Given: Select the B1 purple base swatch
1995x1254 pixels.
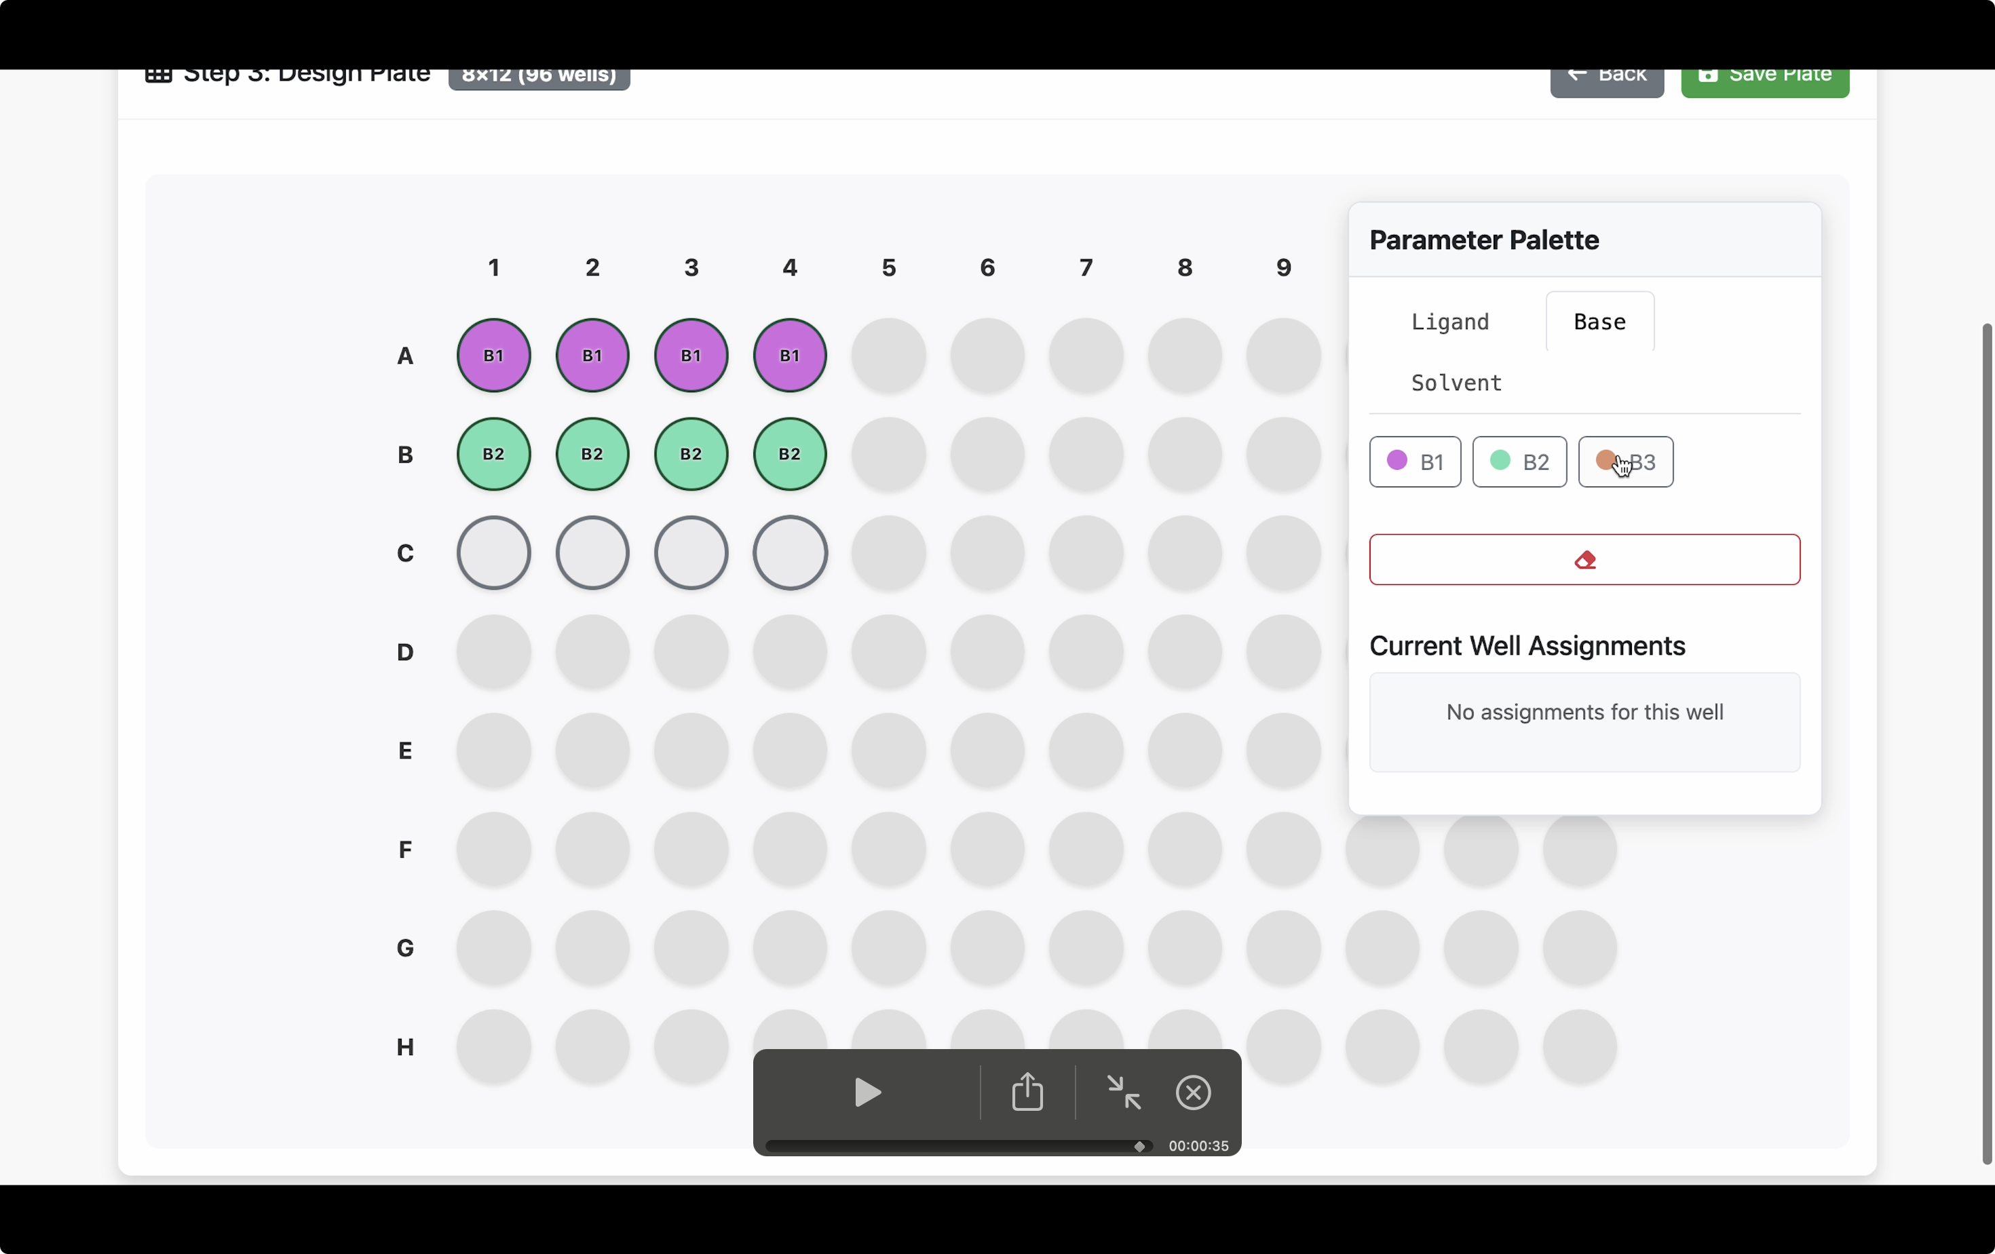Looking at the screenshot, I should pyautogui.click(x=1414, y=462).
